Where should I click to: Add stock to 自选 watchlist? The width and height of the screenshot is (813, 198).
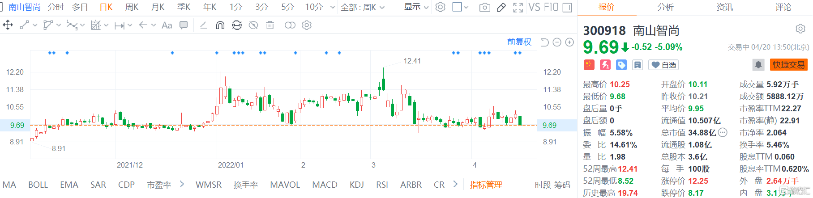tap(663, 65)
